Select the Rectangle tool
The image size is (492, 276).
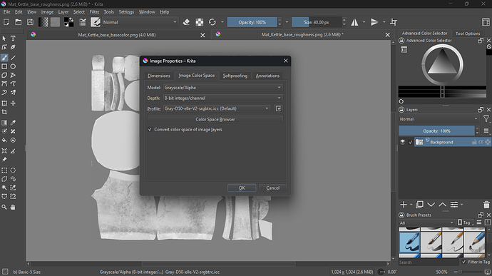pyautogui.click(x=4, y=66)
